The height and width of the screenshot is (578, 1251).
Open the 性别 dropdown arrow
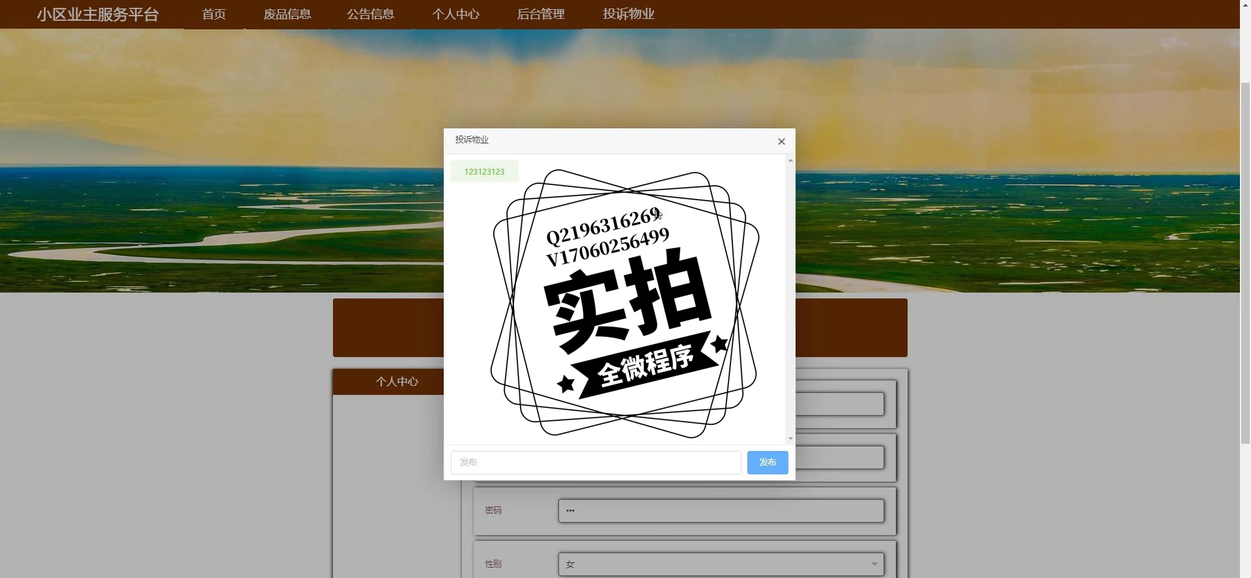(874, 564)
